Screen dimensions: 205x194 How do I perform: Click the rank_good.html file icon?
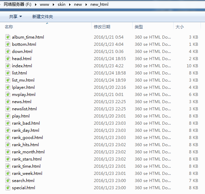point(8,138)
